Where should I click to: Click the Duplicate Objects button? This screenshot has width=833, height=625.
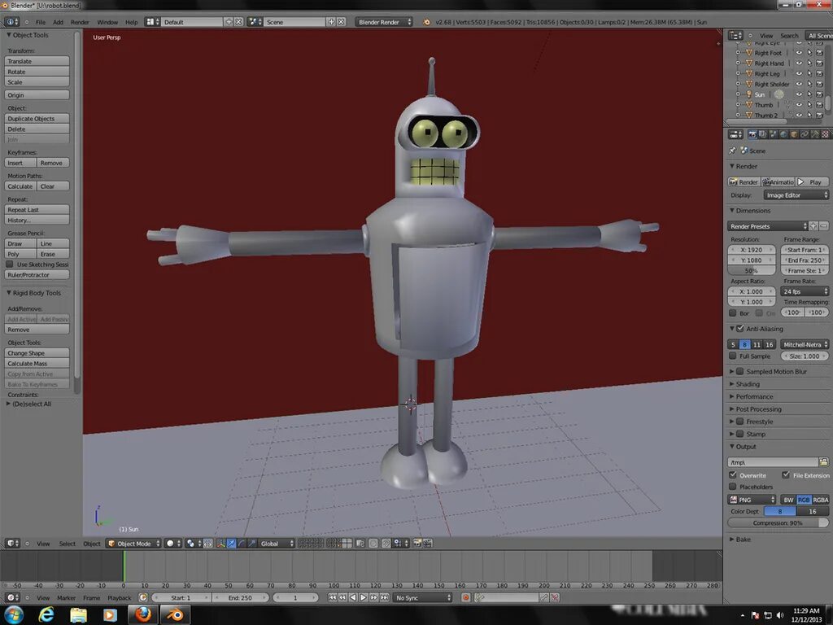37,119
